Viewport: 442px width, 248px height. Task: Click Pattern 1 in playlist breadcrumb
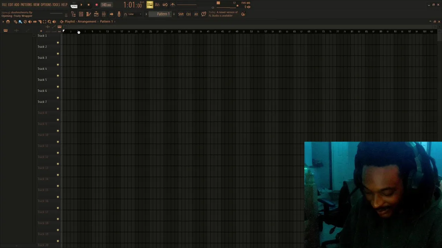pyautogui.click(x=106, y=22)
